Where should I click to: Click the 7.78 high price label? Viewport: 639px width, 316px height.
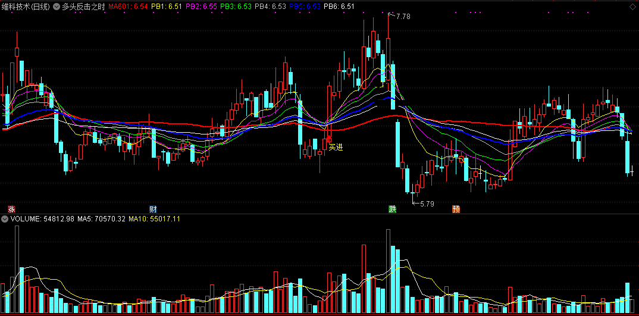tap(403, 17)
